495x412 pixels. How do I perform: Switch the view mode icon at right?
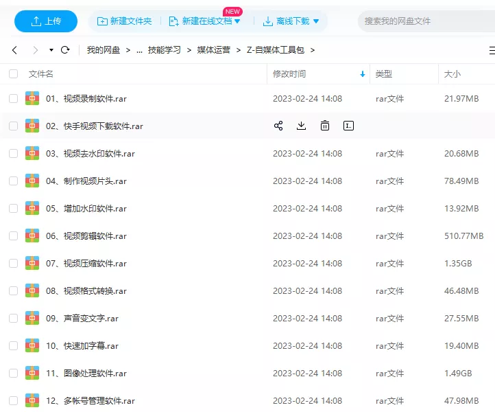(x=491, y=50)
